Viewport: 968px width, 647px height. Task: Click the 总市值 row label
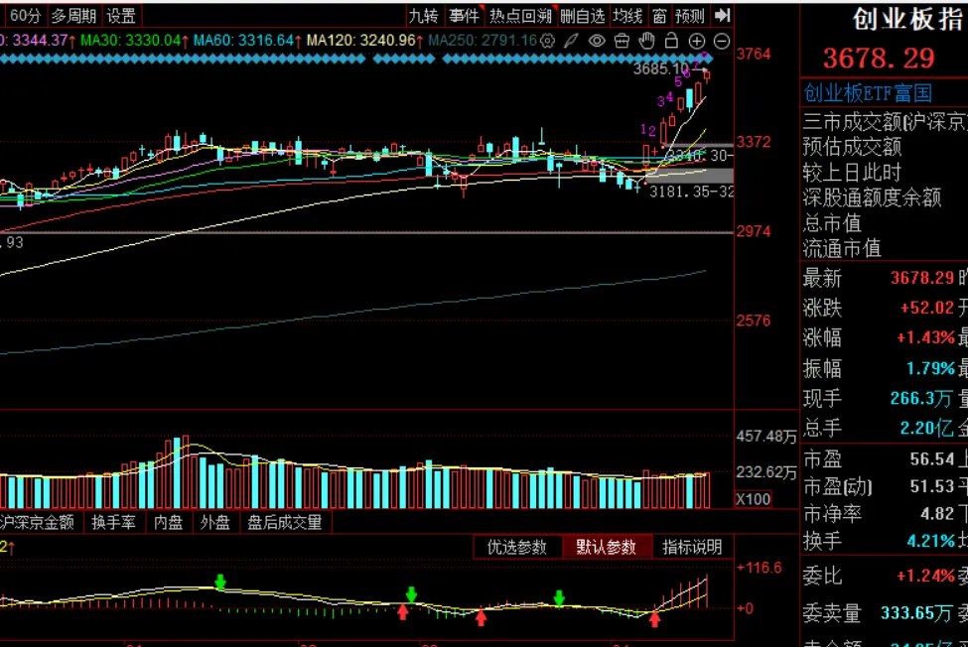pos(832,222)
